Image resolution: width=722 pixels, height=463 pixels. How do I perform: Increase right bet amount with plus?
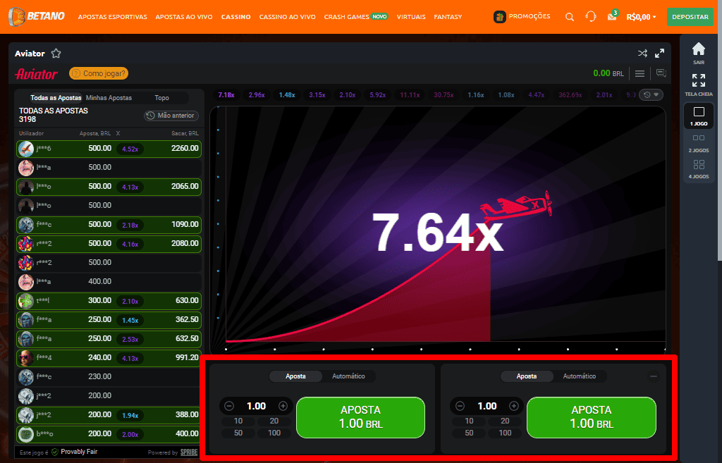(x=514, y=406)
